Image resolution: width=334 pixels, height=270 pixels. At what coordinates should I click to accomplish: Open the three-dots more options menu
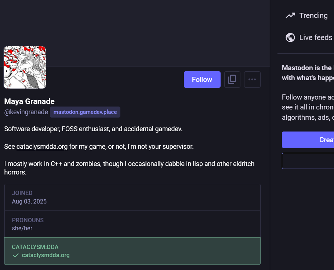click(252, 79)
